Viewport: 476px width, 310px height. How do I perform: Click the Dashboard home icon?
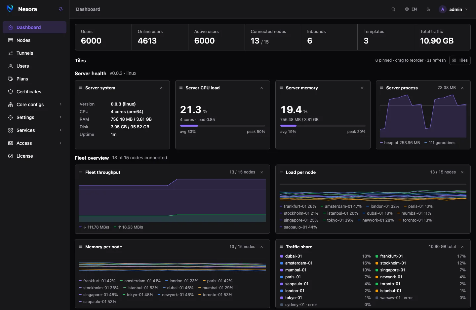pyautogui.click(x=11, y=27)
